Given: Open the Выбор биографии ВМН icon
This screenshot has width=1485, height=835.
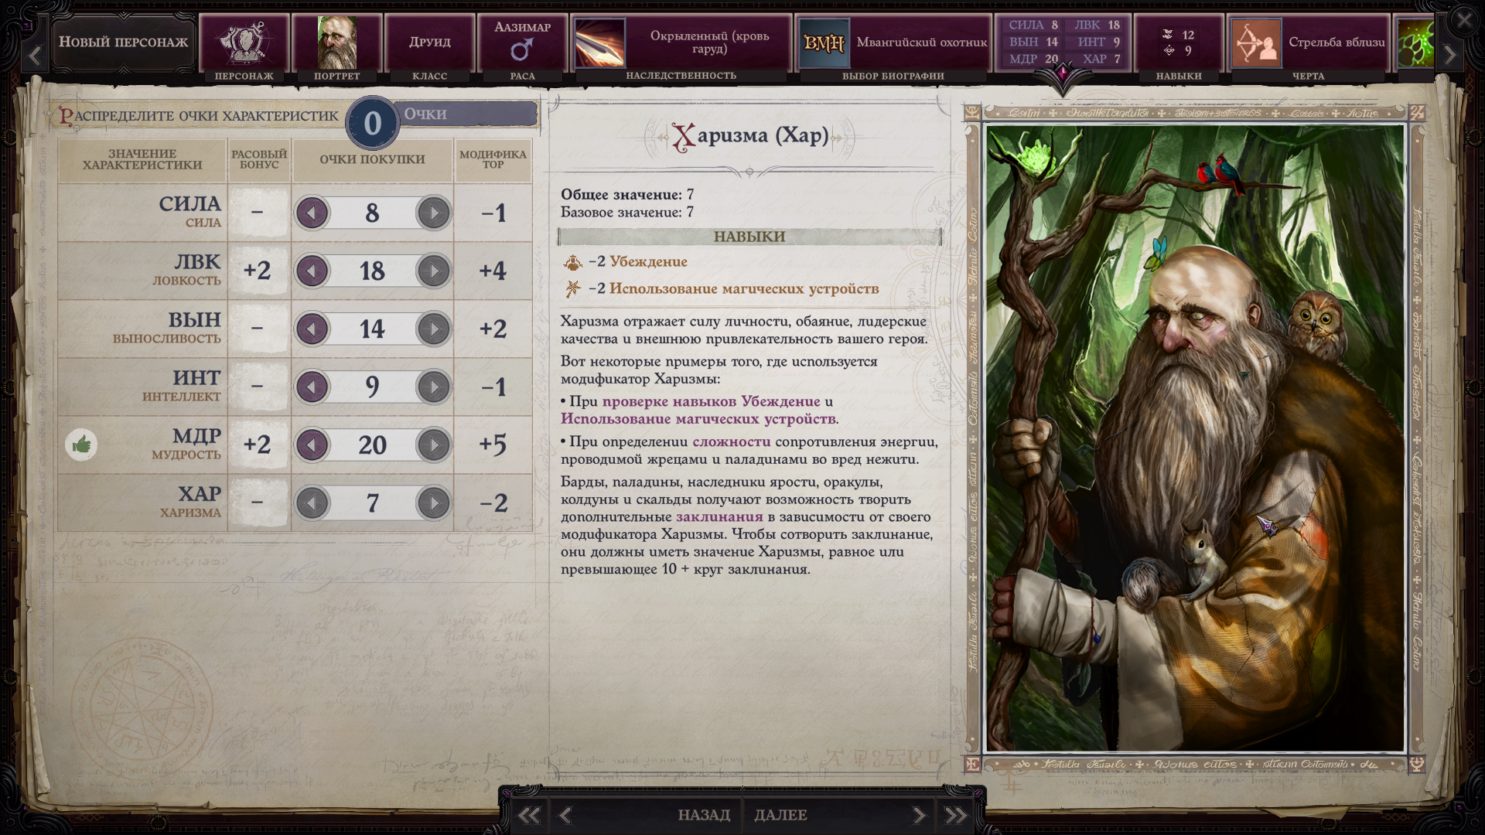Looking at the screenshot, I should point(824,43).
